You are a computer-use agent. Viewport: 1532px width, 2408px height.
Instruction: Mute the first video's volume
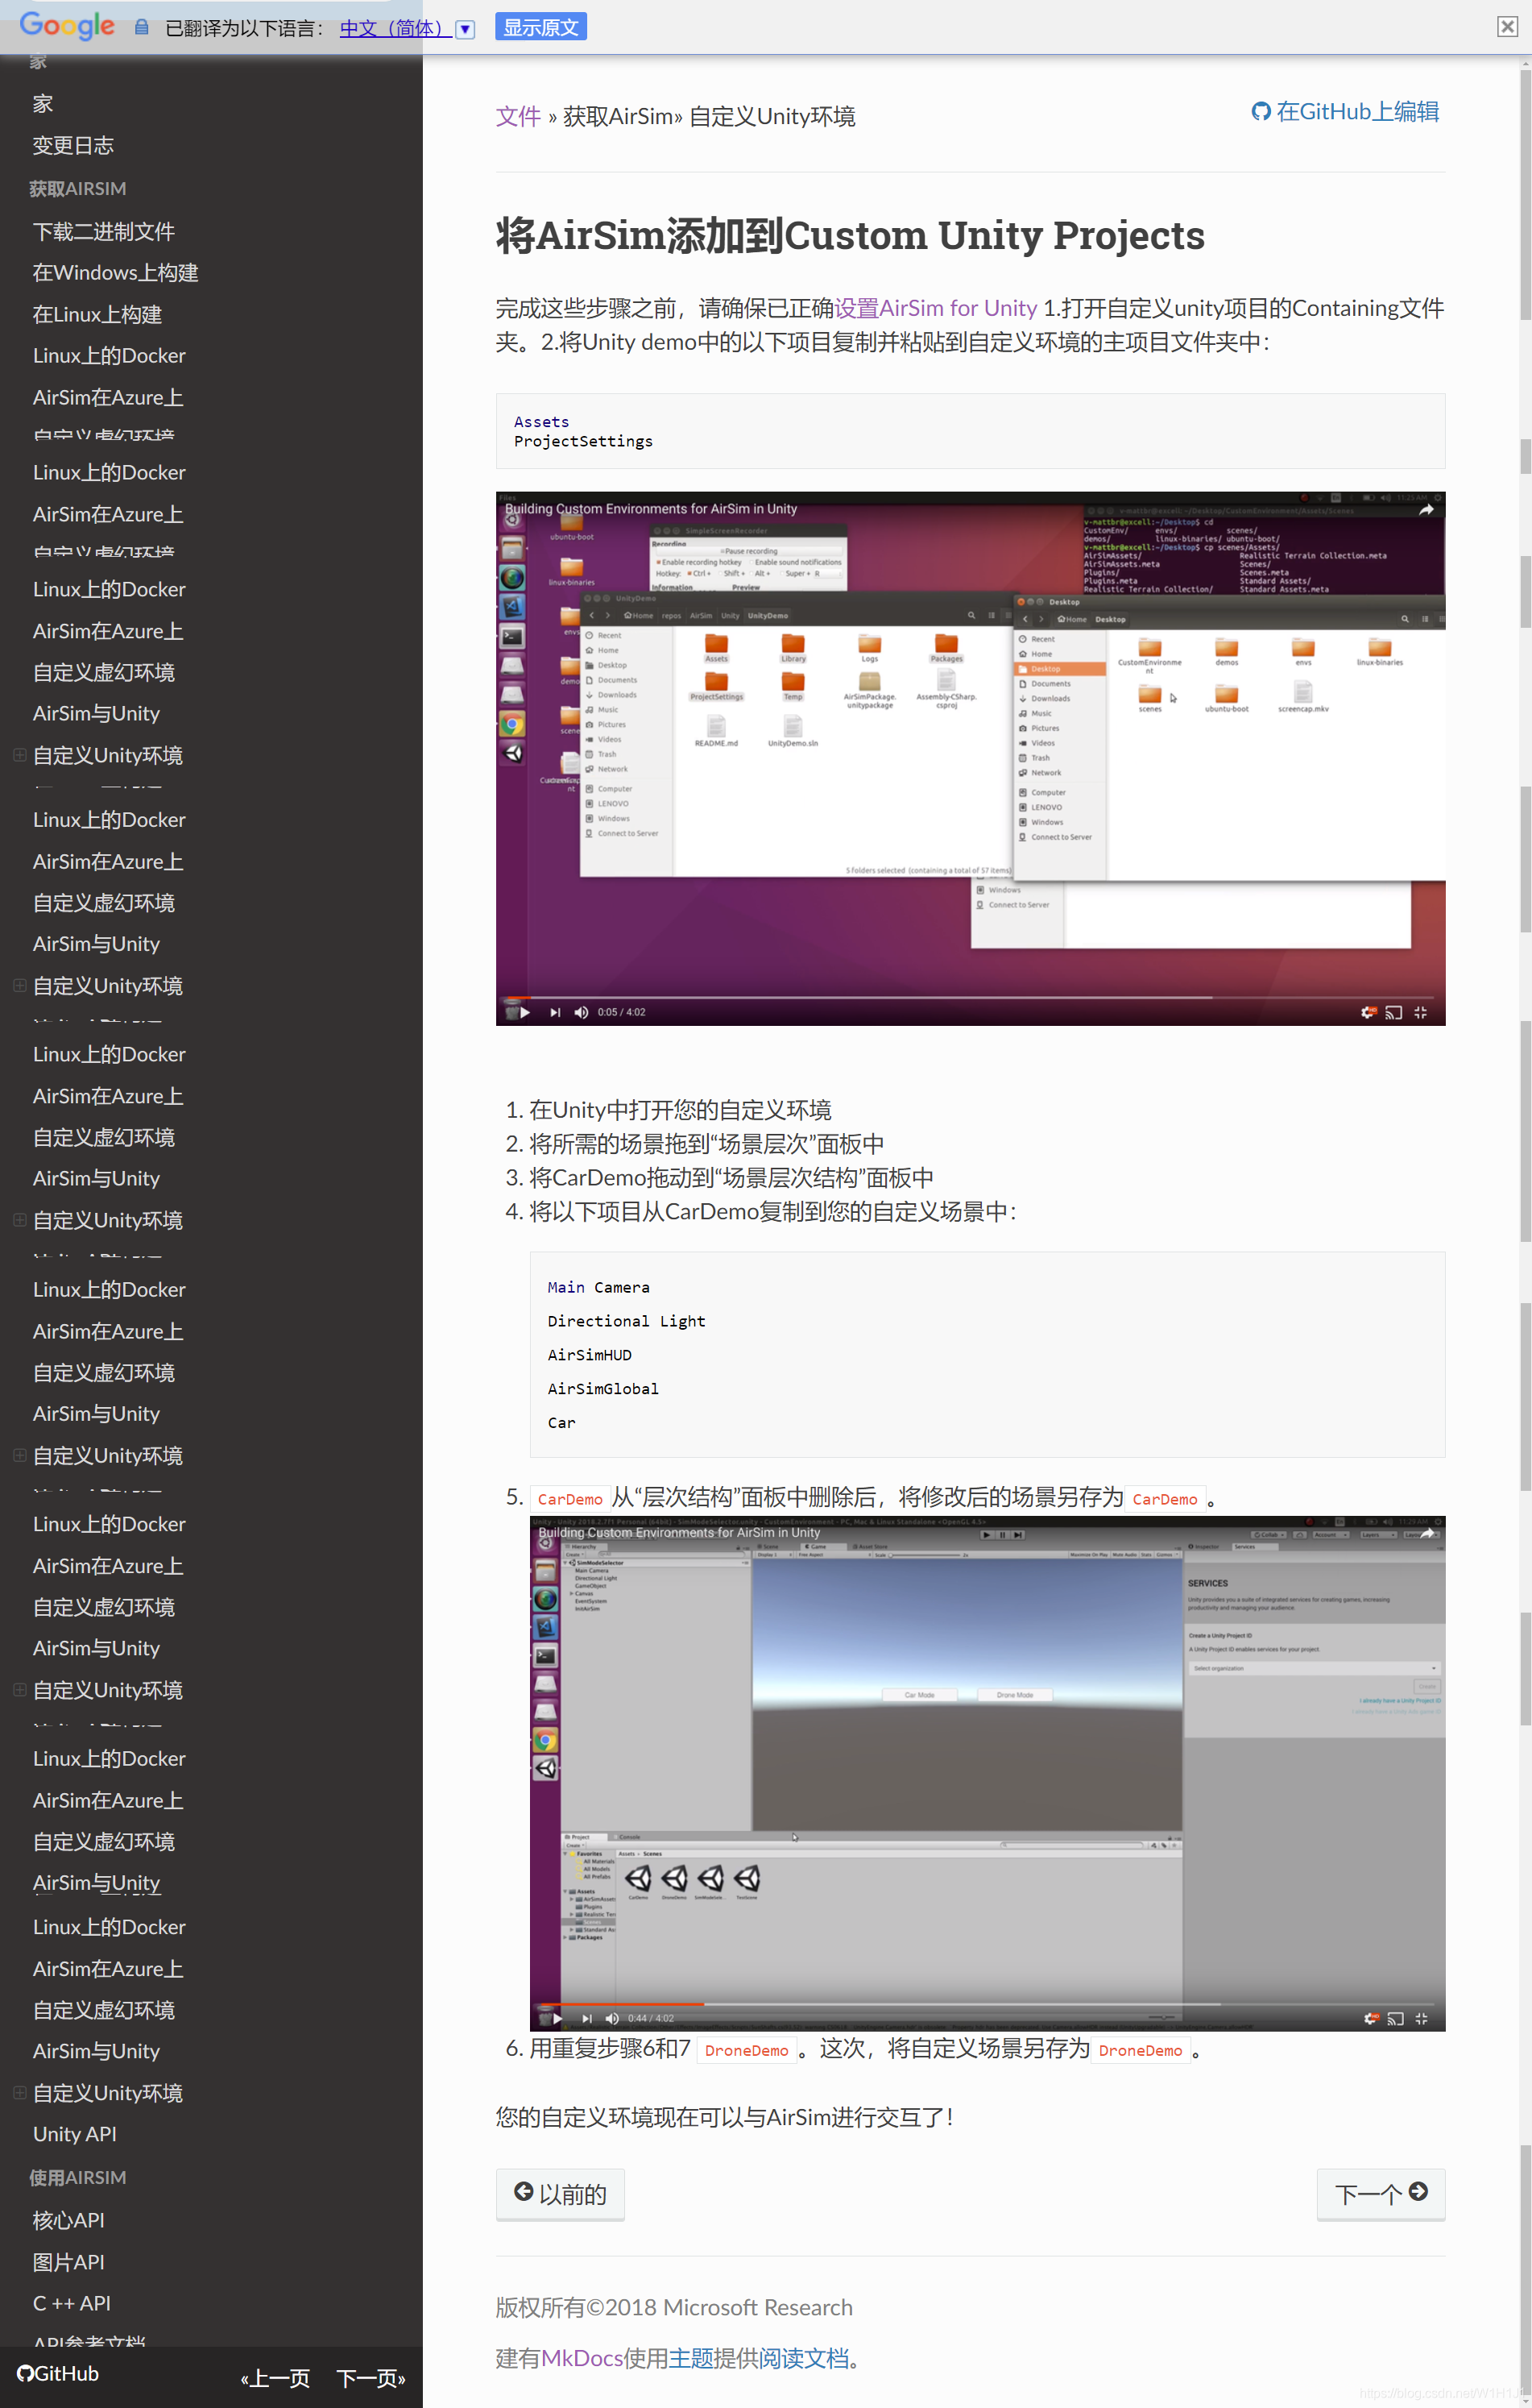pyautogui.click(x=582, y=1012)
